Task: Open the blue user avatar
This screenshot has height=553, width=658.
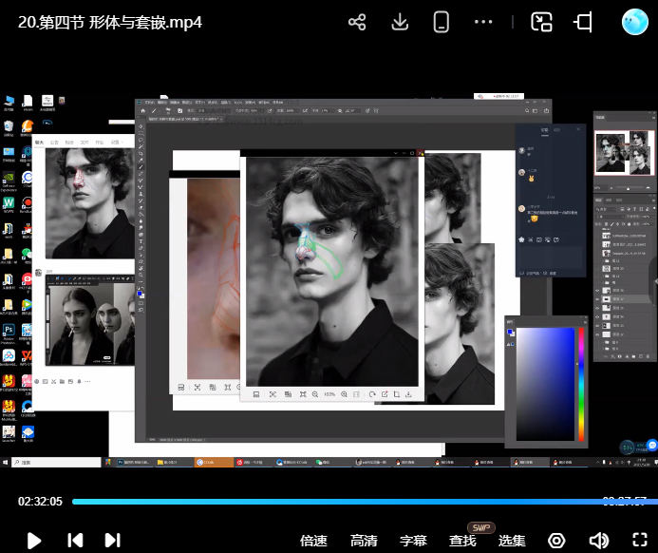Action: point(634,22)
